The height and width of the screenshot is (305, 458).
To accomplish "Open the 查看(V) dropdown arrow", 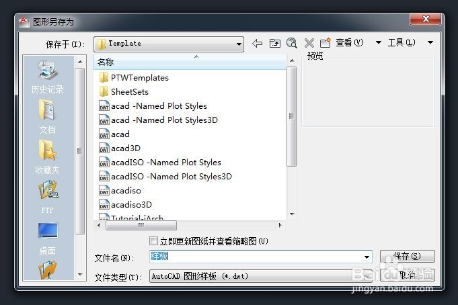I will click(x=378, y=42).
